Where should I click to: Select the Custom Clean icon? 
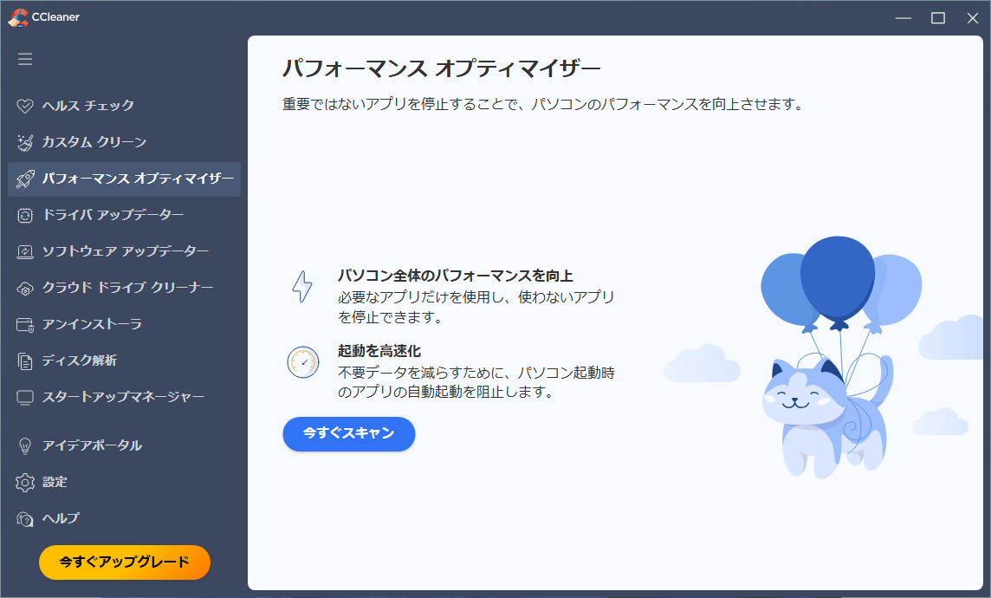pyautogui.click(x=25, y=142)
